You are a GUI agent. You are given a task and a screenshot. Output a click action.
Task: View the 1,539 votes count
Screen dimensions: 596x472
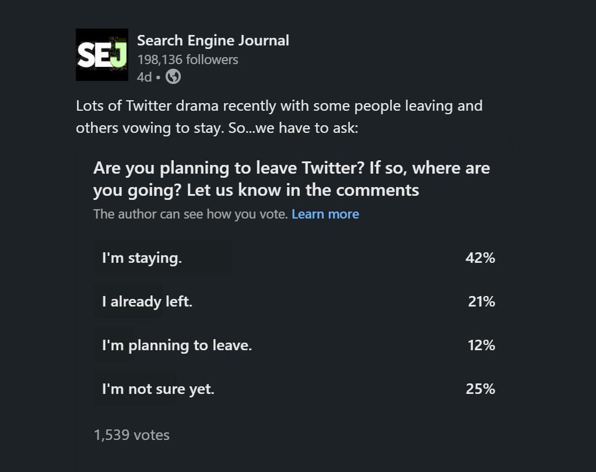[x=132, y=435]
